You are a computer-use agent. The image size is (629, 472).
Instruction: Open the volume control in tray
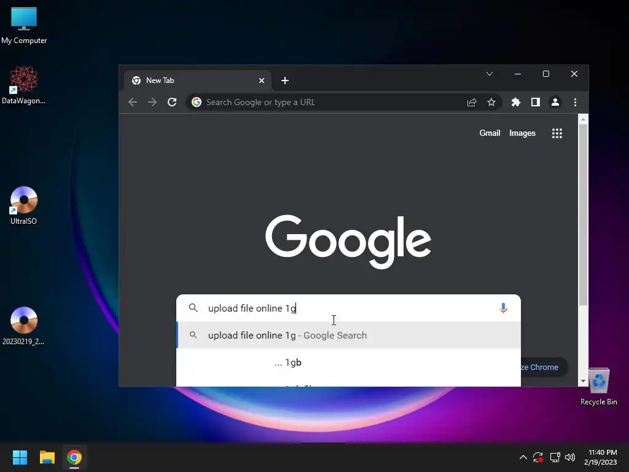(x=570, y=457)
